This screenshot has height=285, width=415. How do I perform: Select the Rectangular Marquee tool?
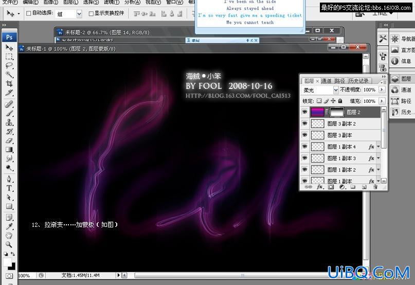[9, 57]
